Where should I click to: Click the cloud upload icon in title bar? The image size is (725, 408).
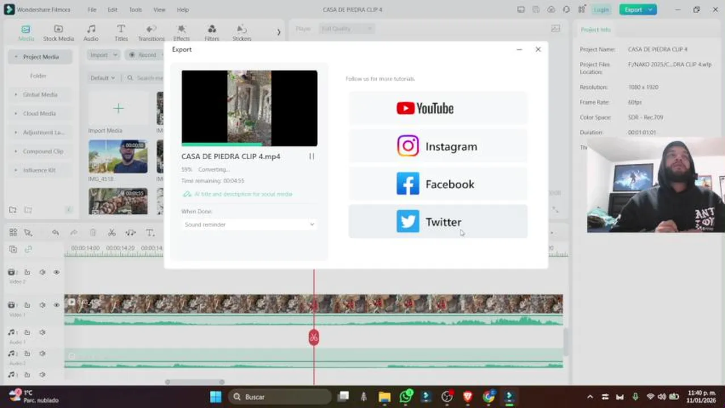coord(551,10)
